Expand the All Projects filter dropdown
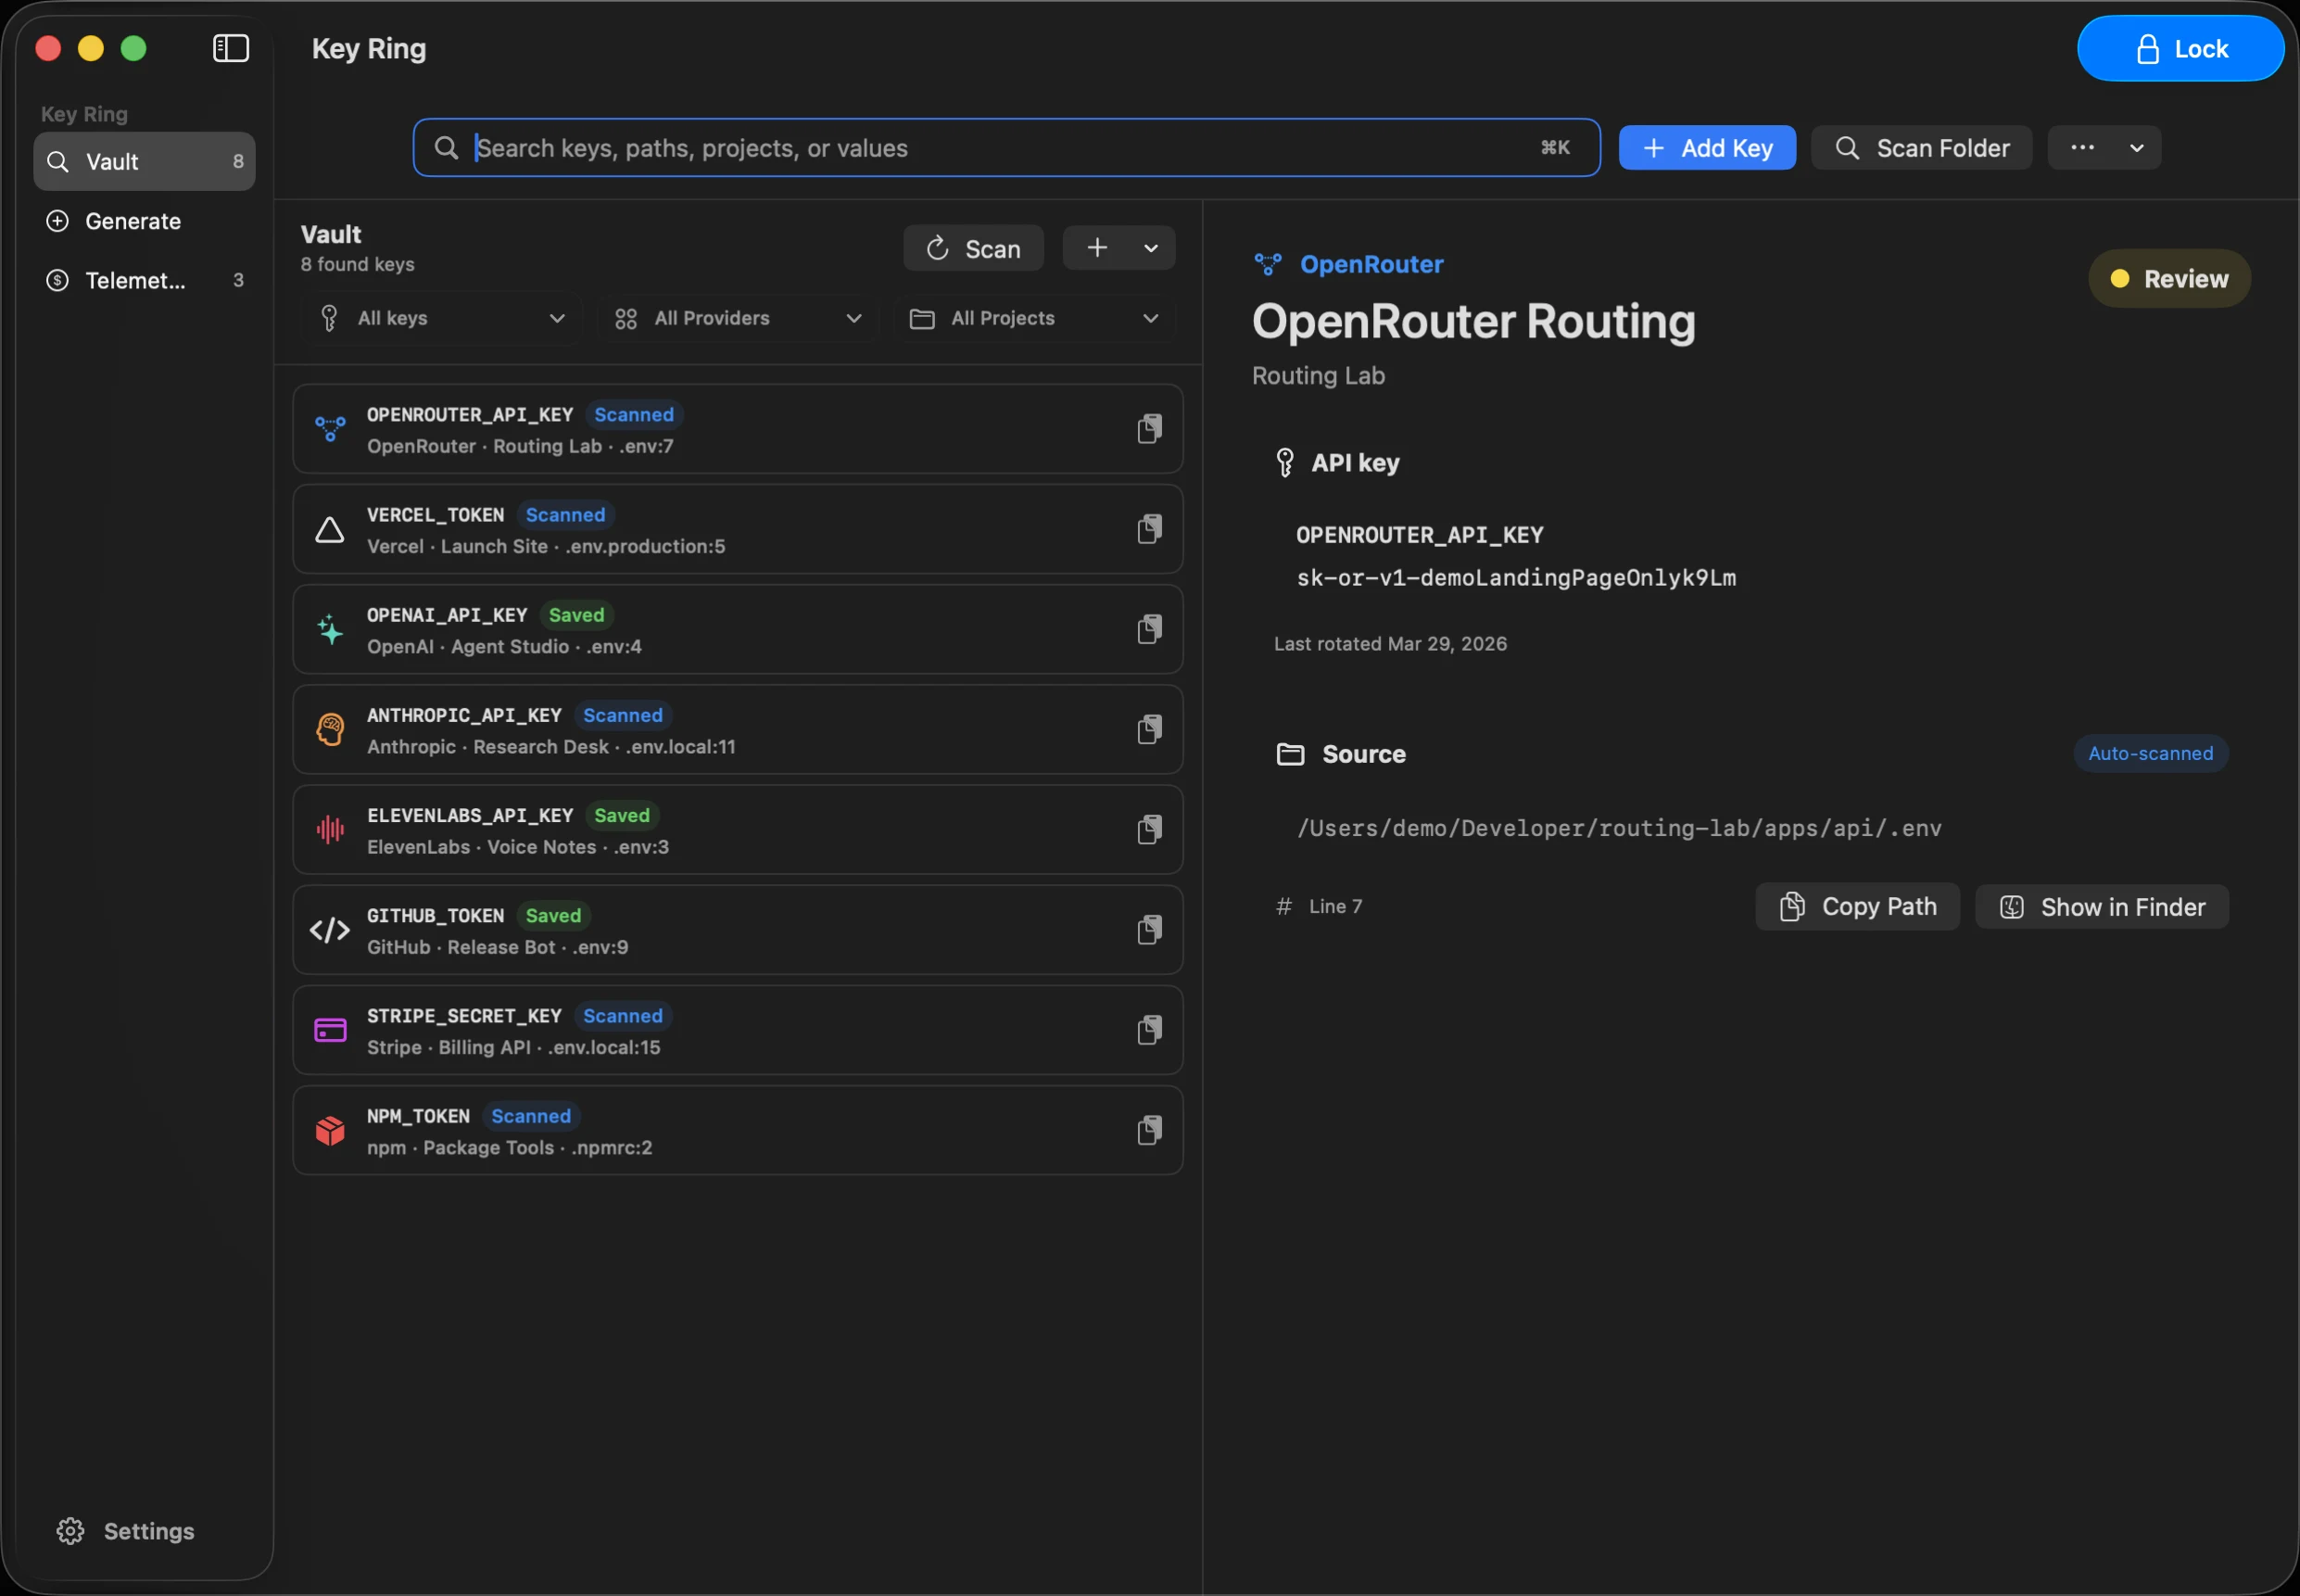Image resolution: width=2300 pixels, height=1596 pixels. point(1034,318)
